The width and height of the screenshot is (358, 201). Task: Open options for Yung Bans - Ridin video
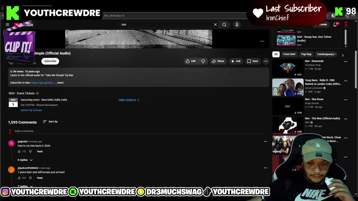[x=346, y=81]
